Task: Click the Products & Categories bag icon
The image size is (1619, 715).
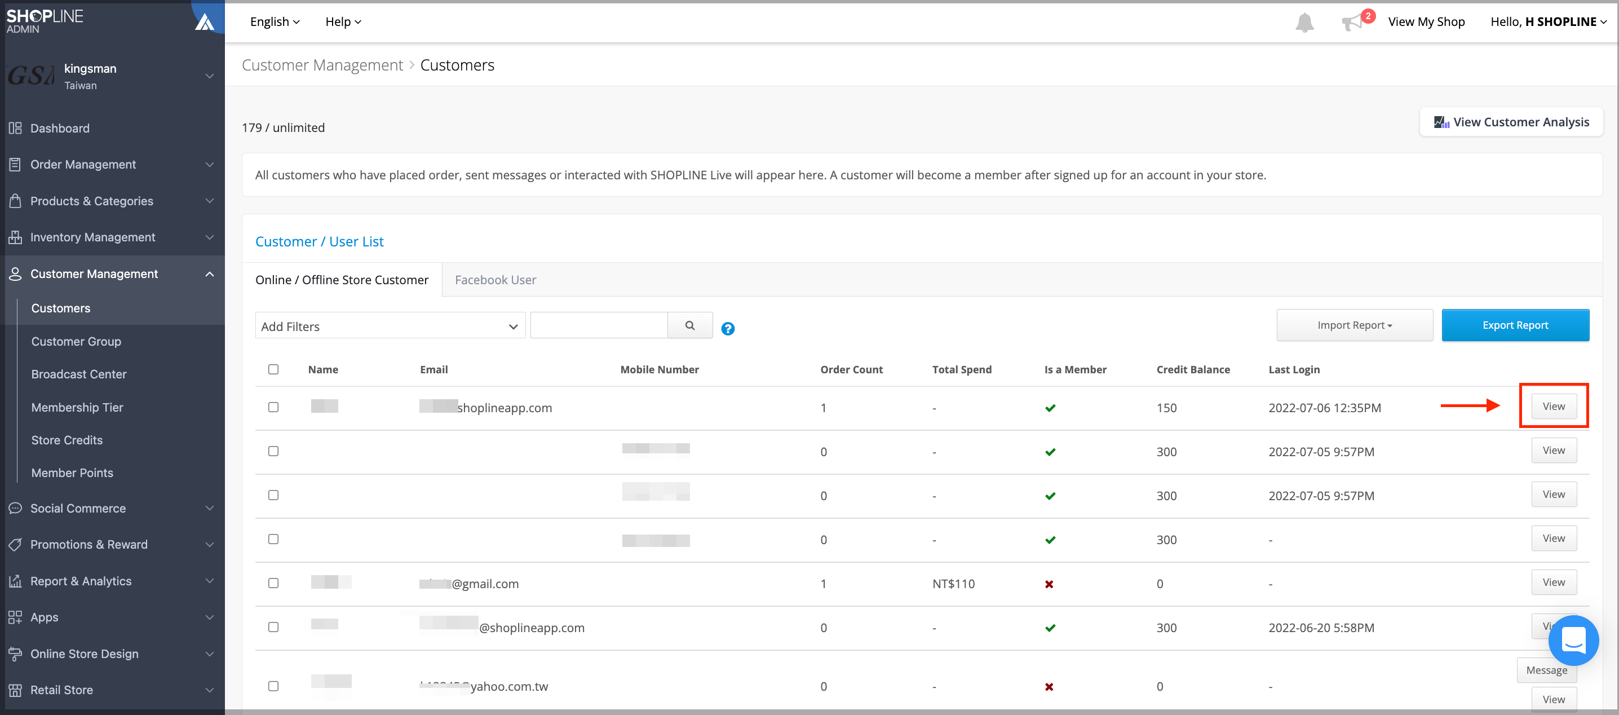Action: 15,201
